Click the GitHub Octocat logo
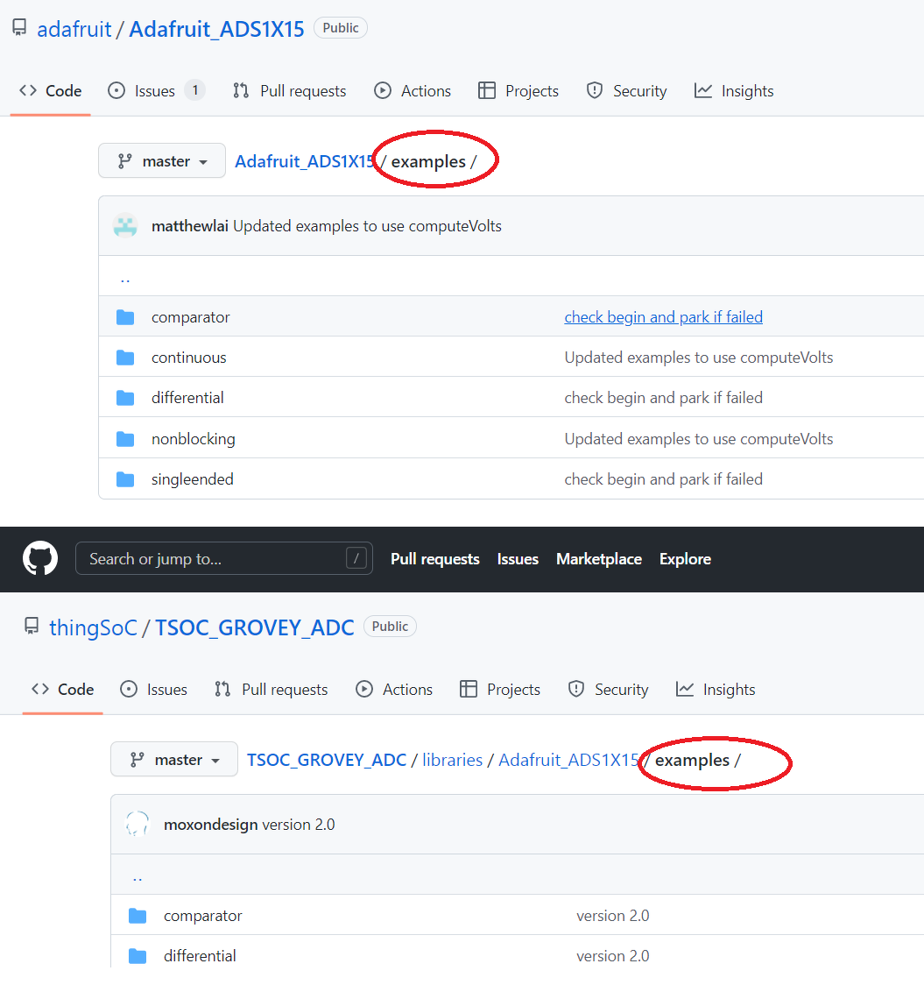Viewport: 924px width, 992px height. click(40, 558)
